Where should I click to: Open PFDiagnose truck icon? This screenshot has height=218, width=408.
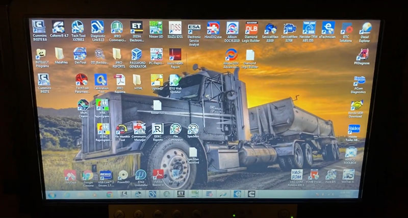(362, 54)
